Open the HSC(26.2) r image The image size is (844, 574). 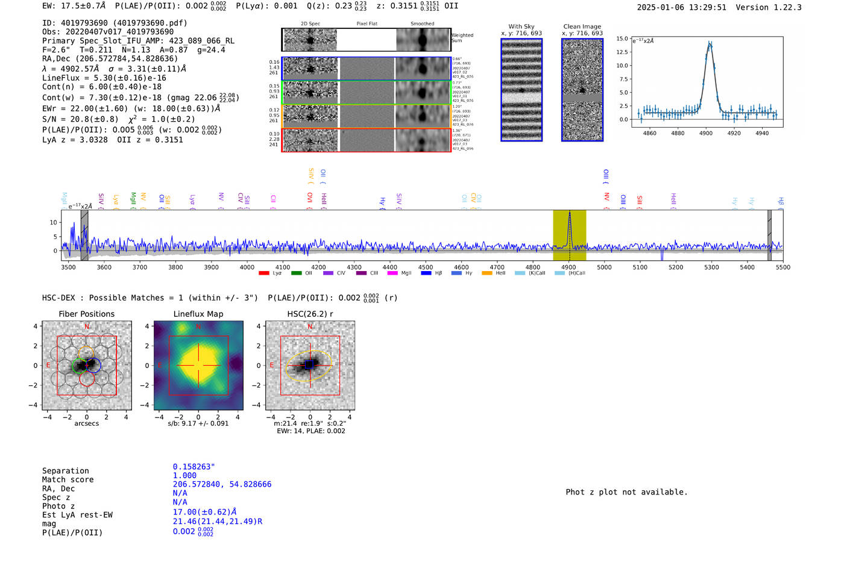point(310,366)
